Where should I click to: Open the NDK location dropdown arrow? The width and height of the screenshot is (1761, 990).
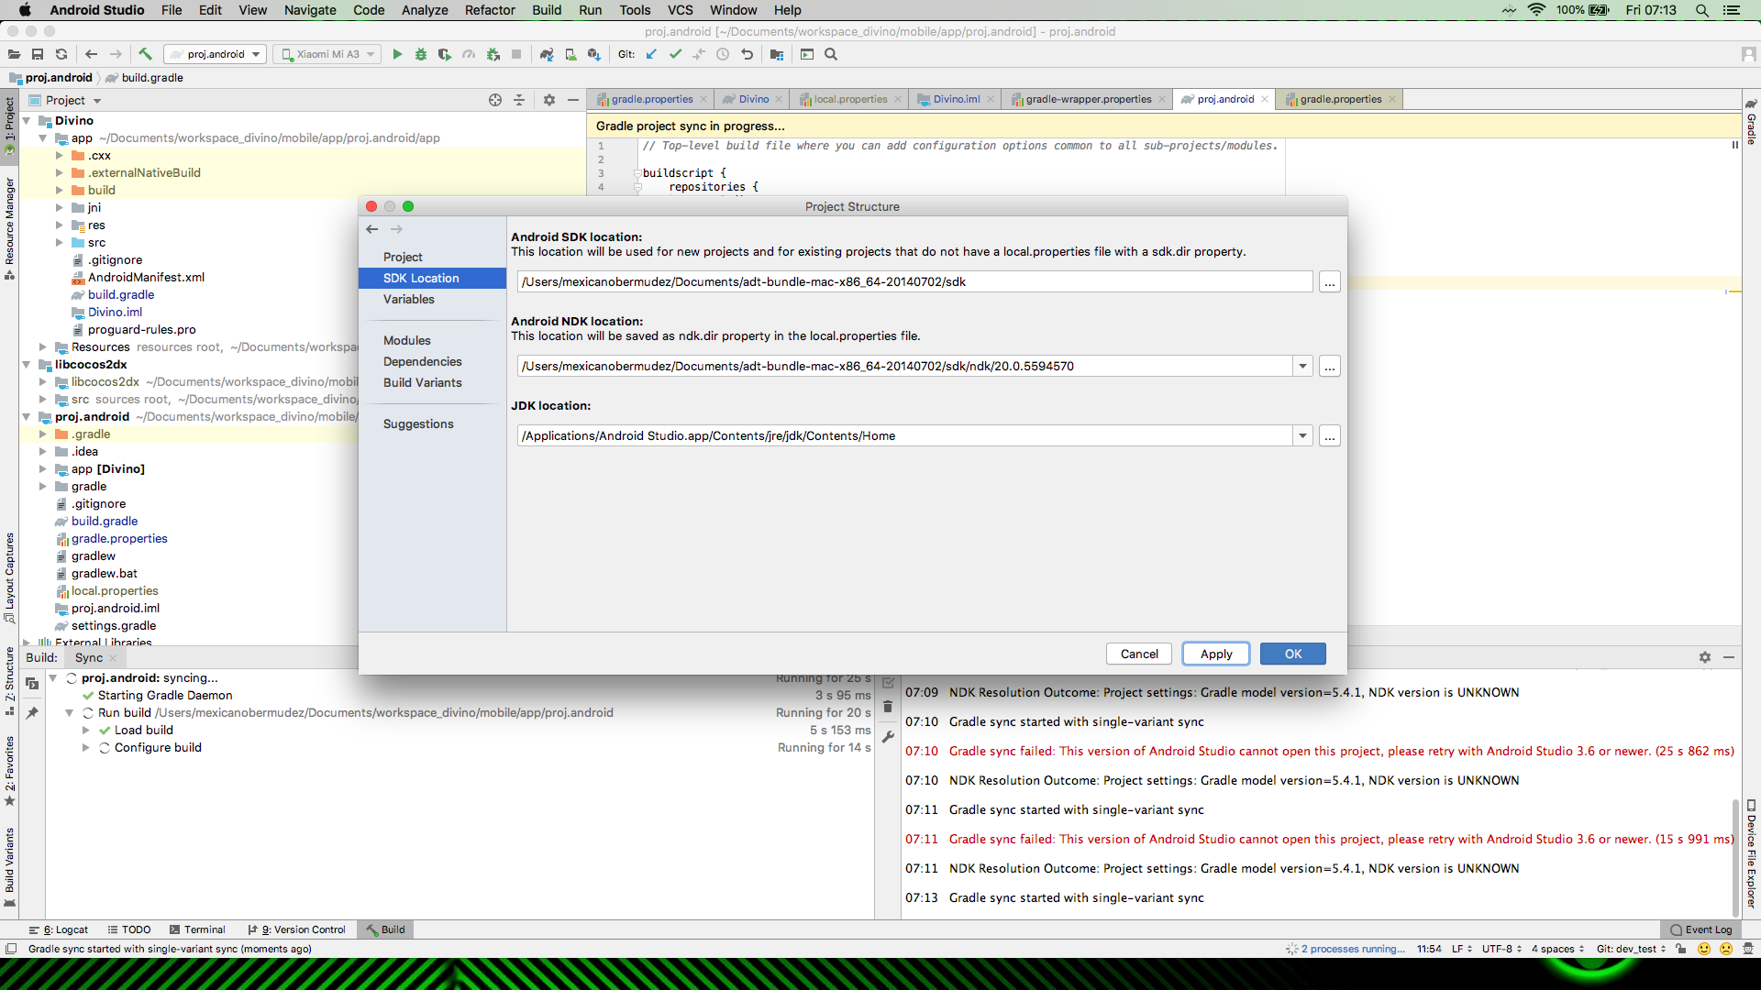point(1302,366)
